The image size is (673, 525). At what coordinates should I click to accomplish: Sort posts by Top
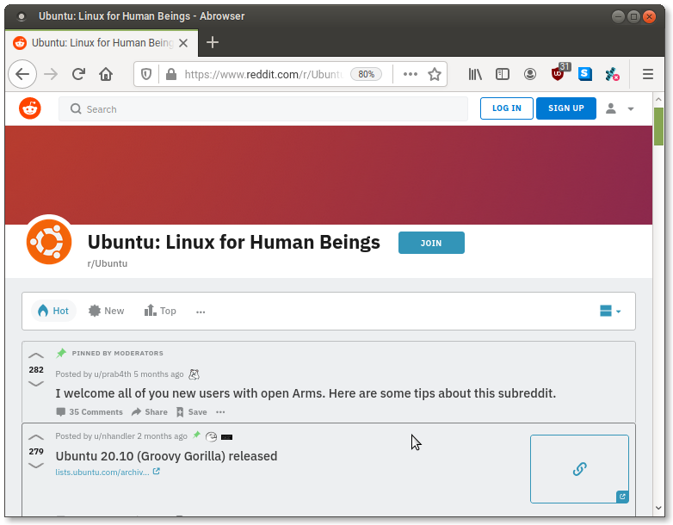[x=160, y=311]
